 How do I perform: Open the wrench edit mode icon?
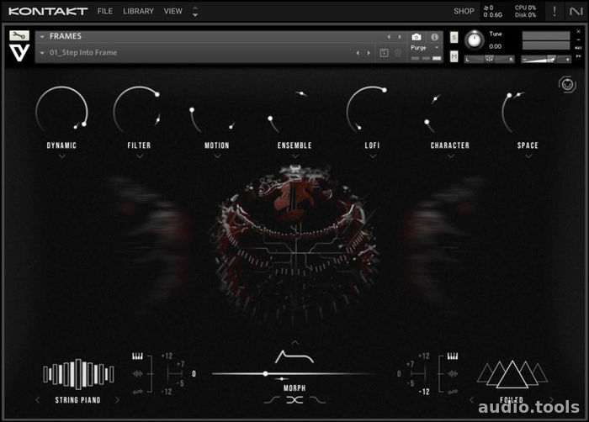pyautogui.click(x=19, y=35)
